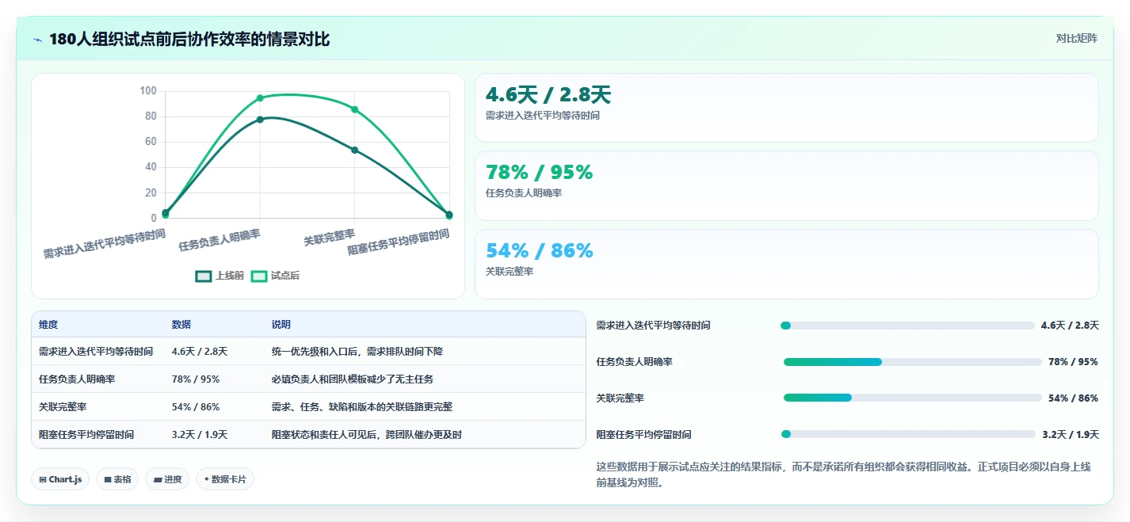Screen dimensions: 1130x522
Task: Click the description 必填负责人和团队模板减少了无主任务
Action: pos(353,379)
